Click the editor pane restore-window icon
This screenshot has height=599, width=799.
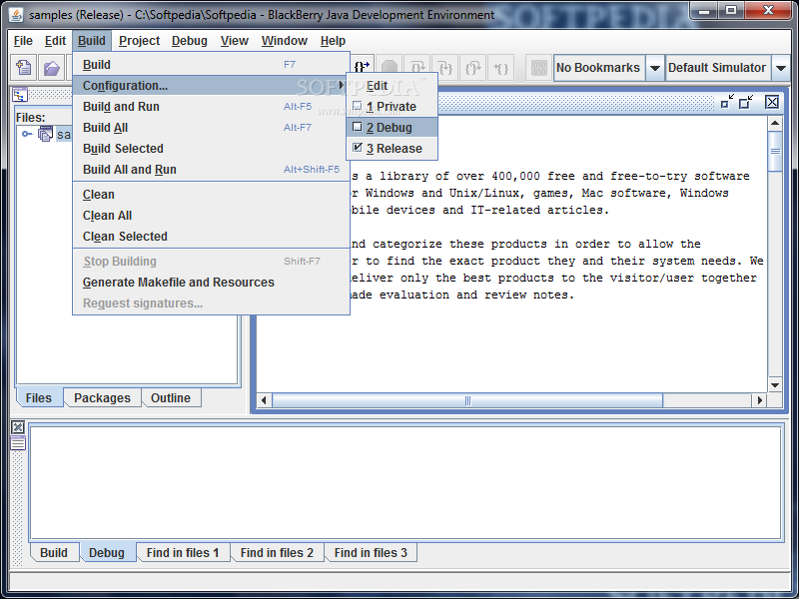[746, 102]
